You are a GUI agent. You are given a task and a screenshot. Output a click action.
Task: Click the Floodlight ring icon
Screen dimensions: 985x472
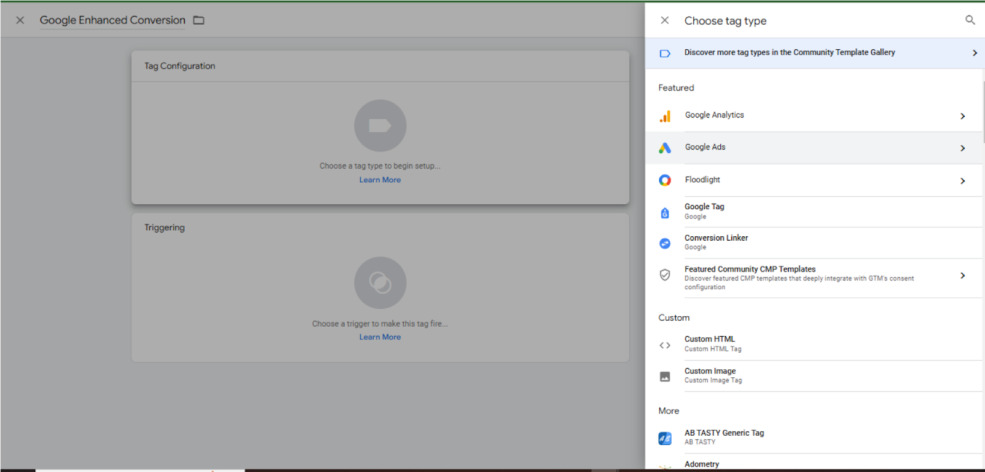[665, 180]
